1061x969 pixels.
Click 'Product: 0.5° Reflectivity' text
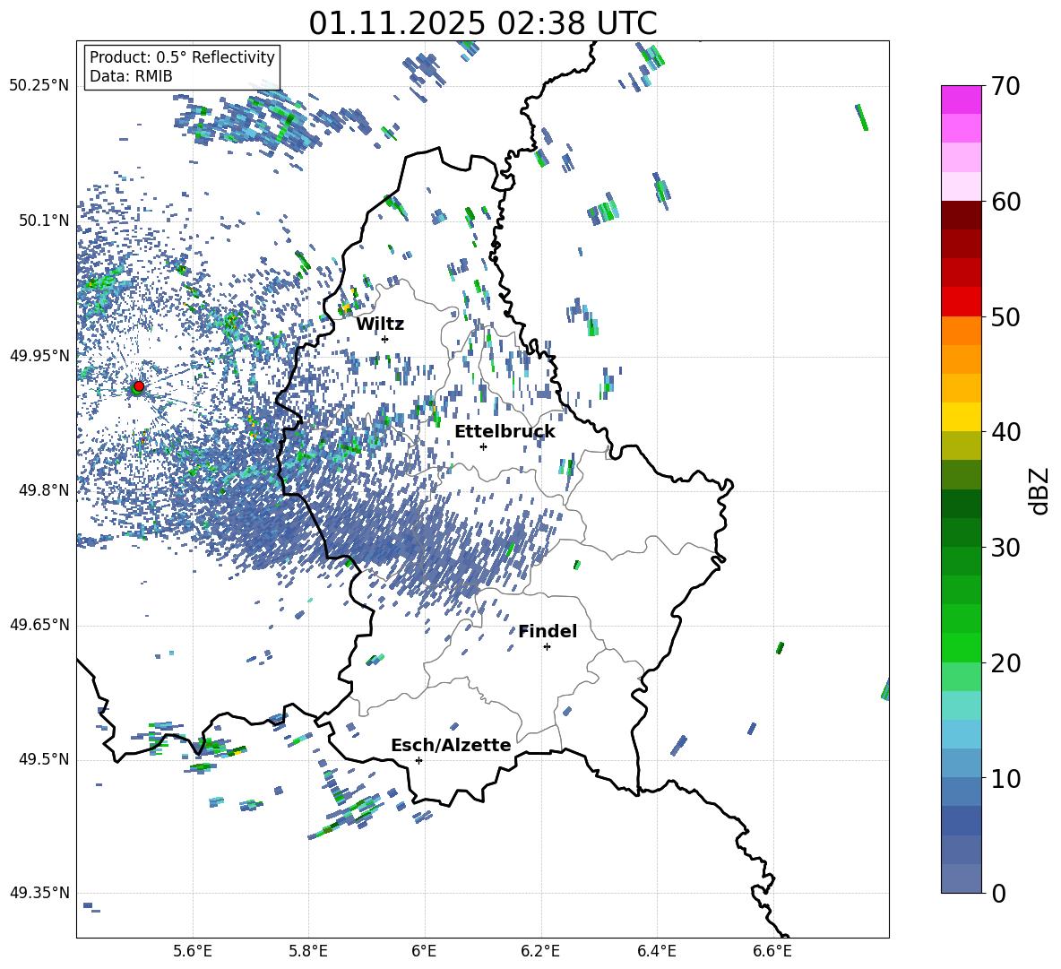[182, 56]
